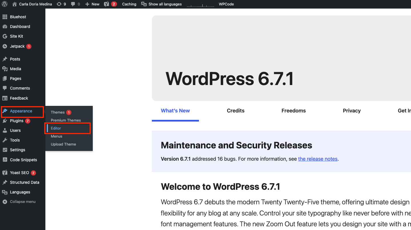Select Themes in the Appearance submenu
The image size is (411, 230).
point(58,112)
